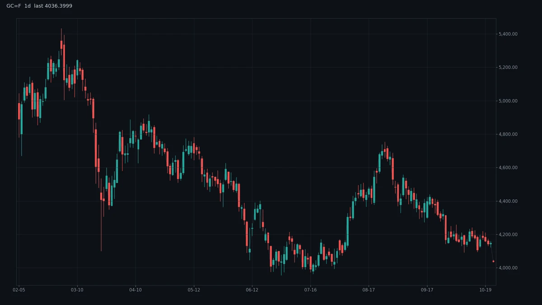
Task: Select the 4,000.00 price axis label
Action: point(508,268)
